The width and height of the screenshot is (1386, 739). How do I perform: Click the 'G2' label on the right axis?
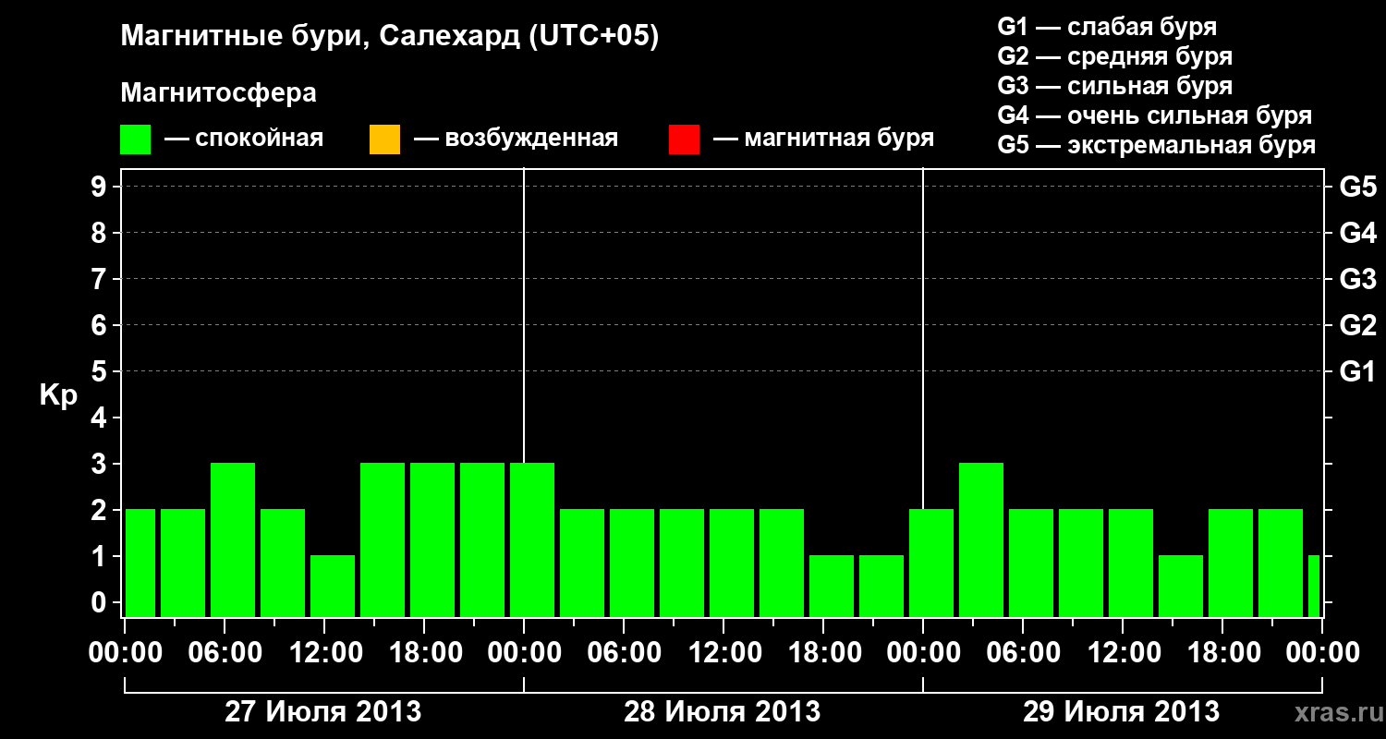point(1357,325)
